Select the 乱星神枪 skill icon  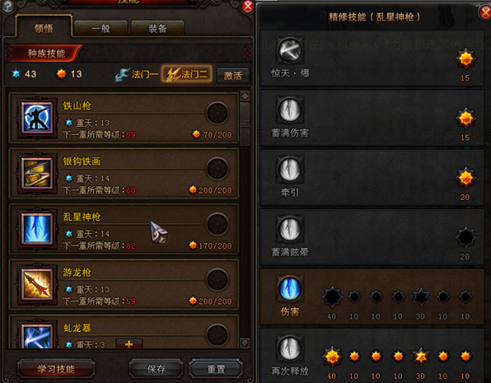click(37, 229)
